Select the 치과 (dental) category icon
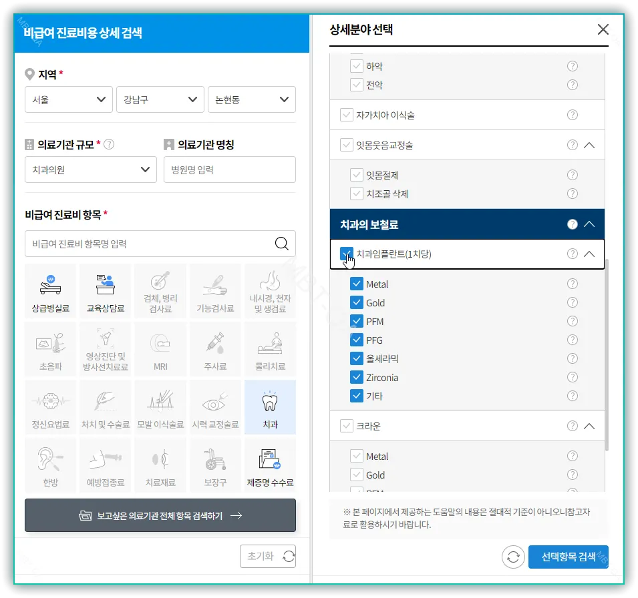Viewport: 638px width, 598px height. tap(270, 407)
